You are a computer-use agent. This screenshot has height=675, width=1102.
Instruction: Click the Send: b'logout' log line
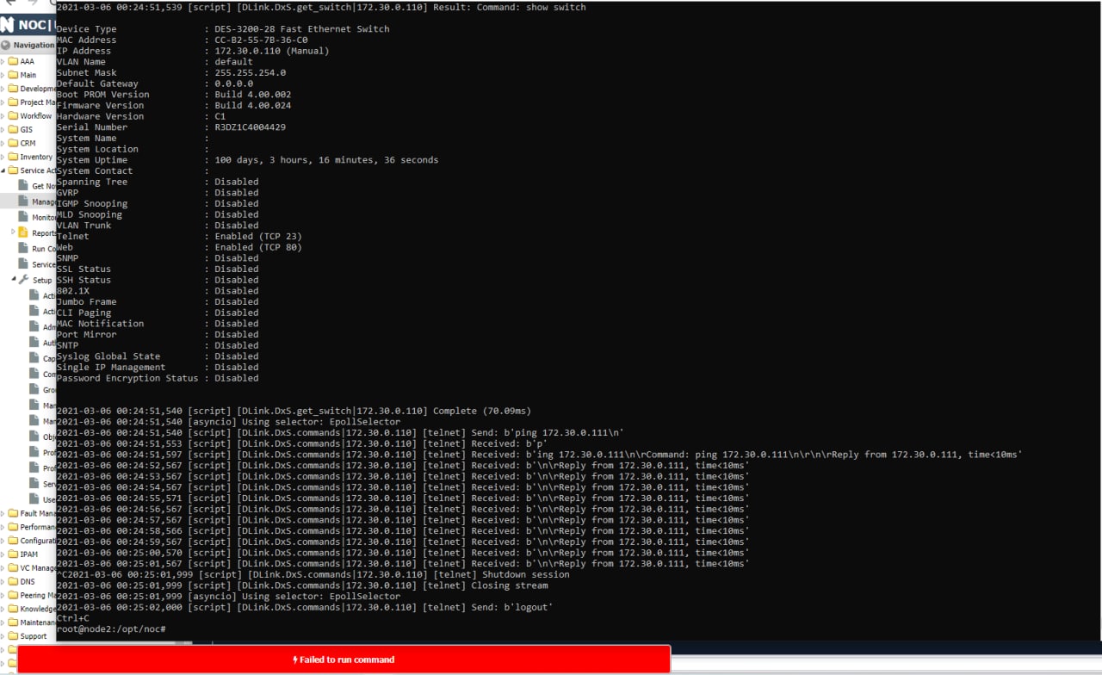(x=305, y=607)
